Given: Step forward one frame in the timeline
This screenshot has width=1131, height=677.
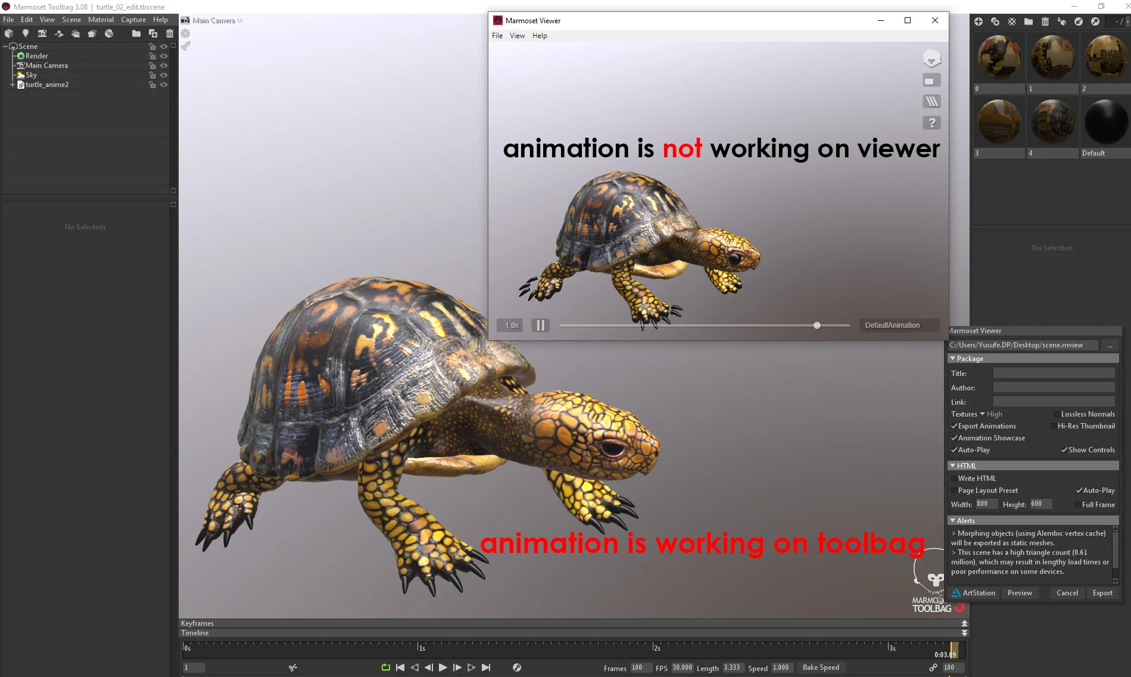Looking at the screenshot, I should 457,667.
